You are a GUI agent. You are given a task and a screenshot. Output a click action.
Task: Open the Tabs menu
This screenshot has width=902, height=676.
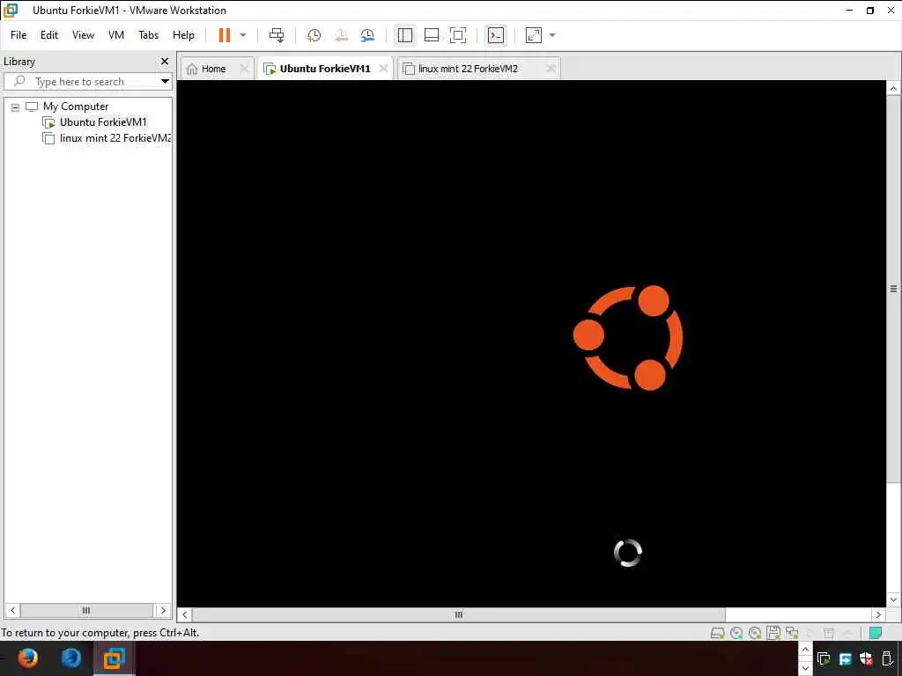coord(148,35)
